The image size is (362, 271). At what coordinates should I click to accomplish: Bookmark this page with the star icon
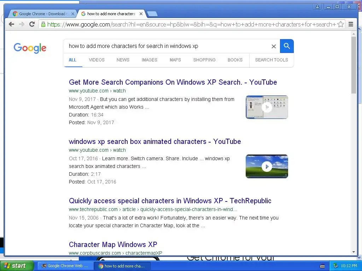point(340,24)
